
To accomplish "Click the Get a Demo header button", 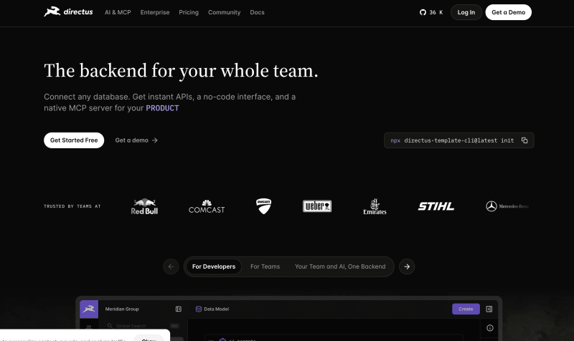I will (509, 12).
